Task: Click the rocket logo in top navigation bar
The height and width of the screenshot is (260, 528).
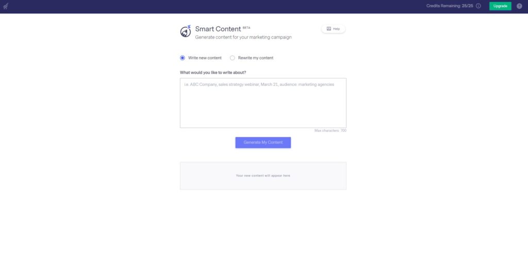Action: point(6,6)
